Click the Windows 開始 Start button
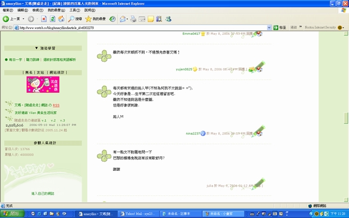This screenshot has width=349, height=218. [12, 214]
